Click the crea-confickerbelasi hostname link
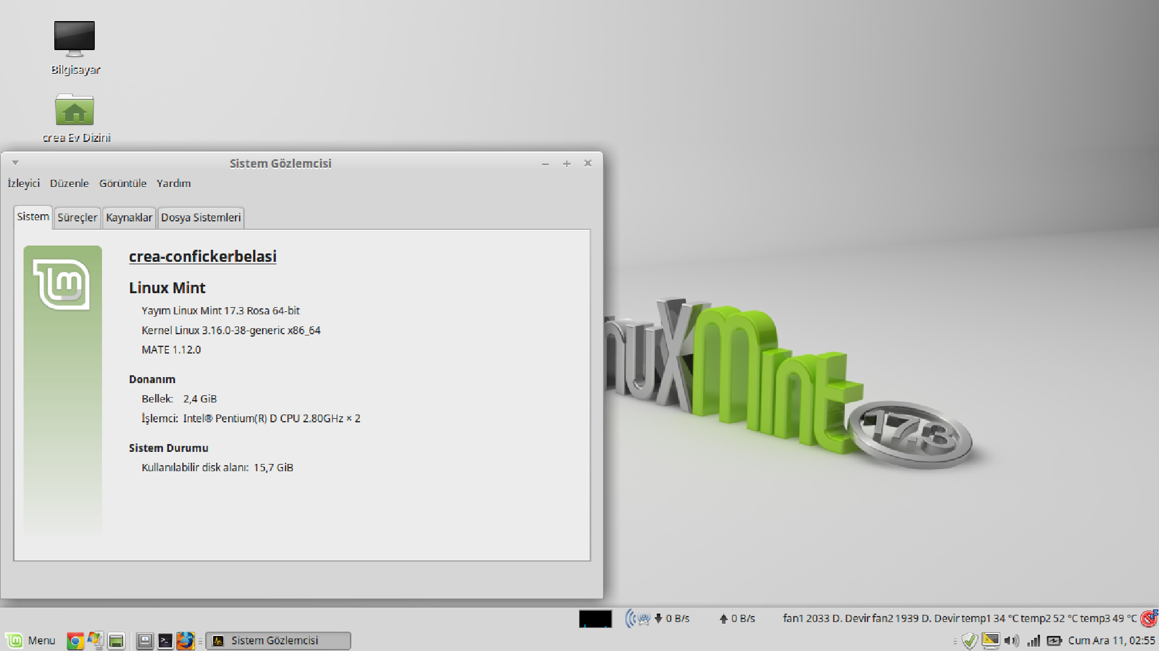1159x651 pixels. pyautogui.click(x=203, y=256)
